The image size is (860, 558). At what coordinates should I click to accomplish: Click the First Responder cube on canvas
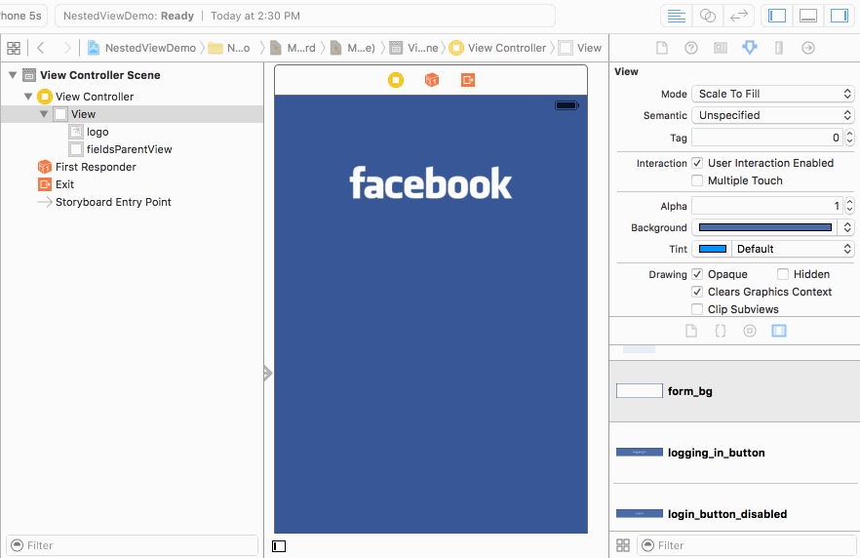[432, 80]
